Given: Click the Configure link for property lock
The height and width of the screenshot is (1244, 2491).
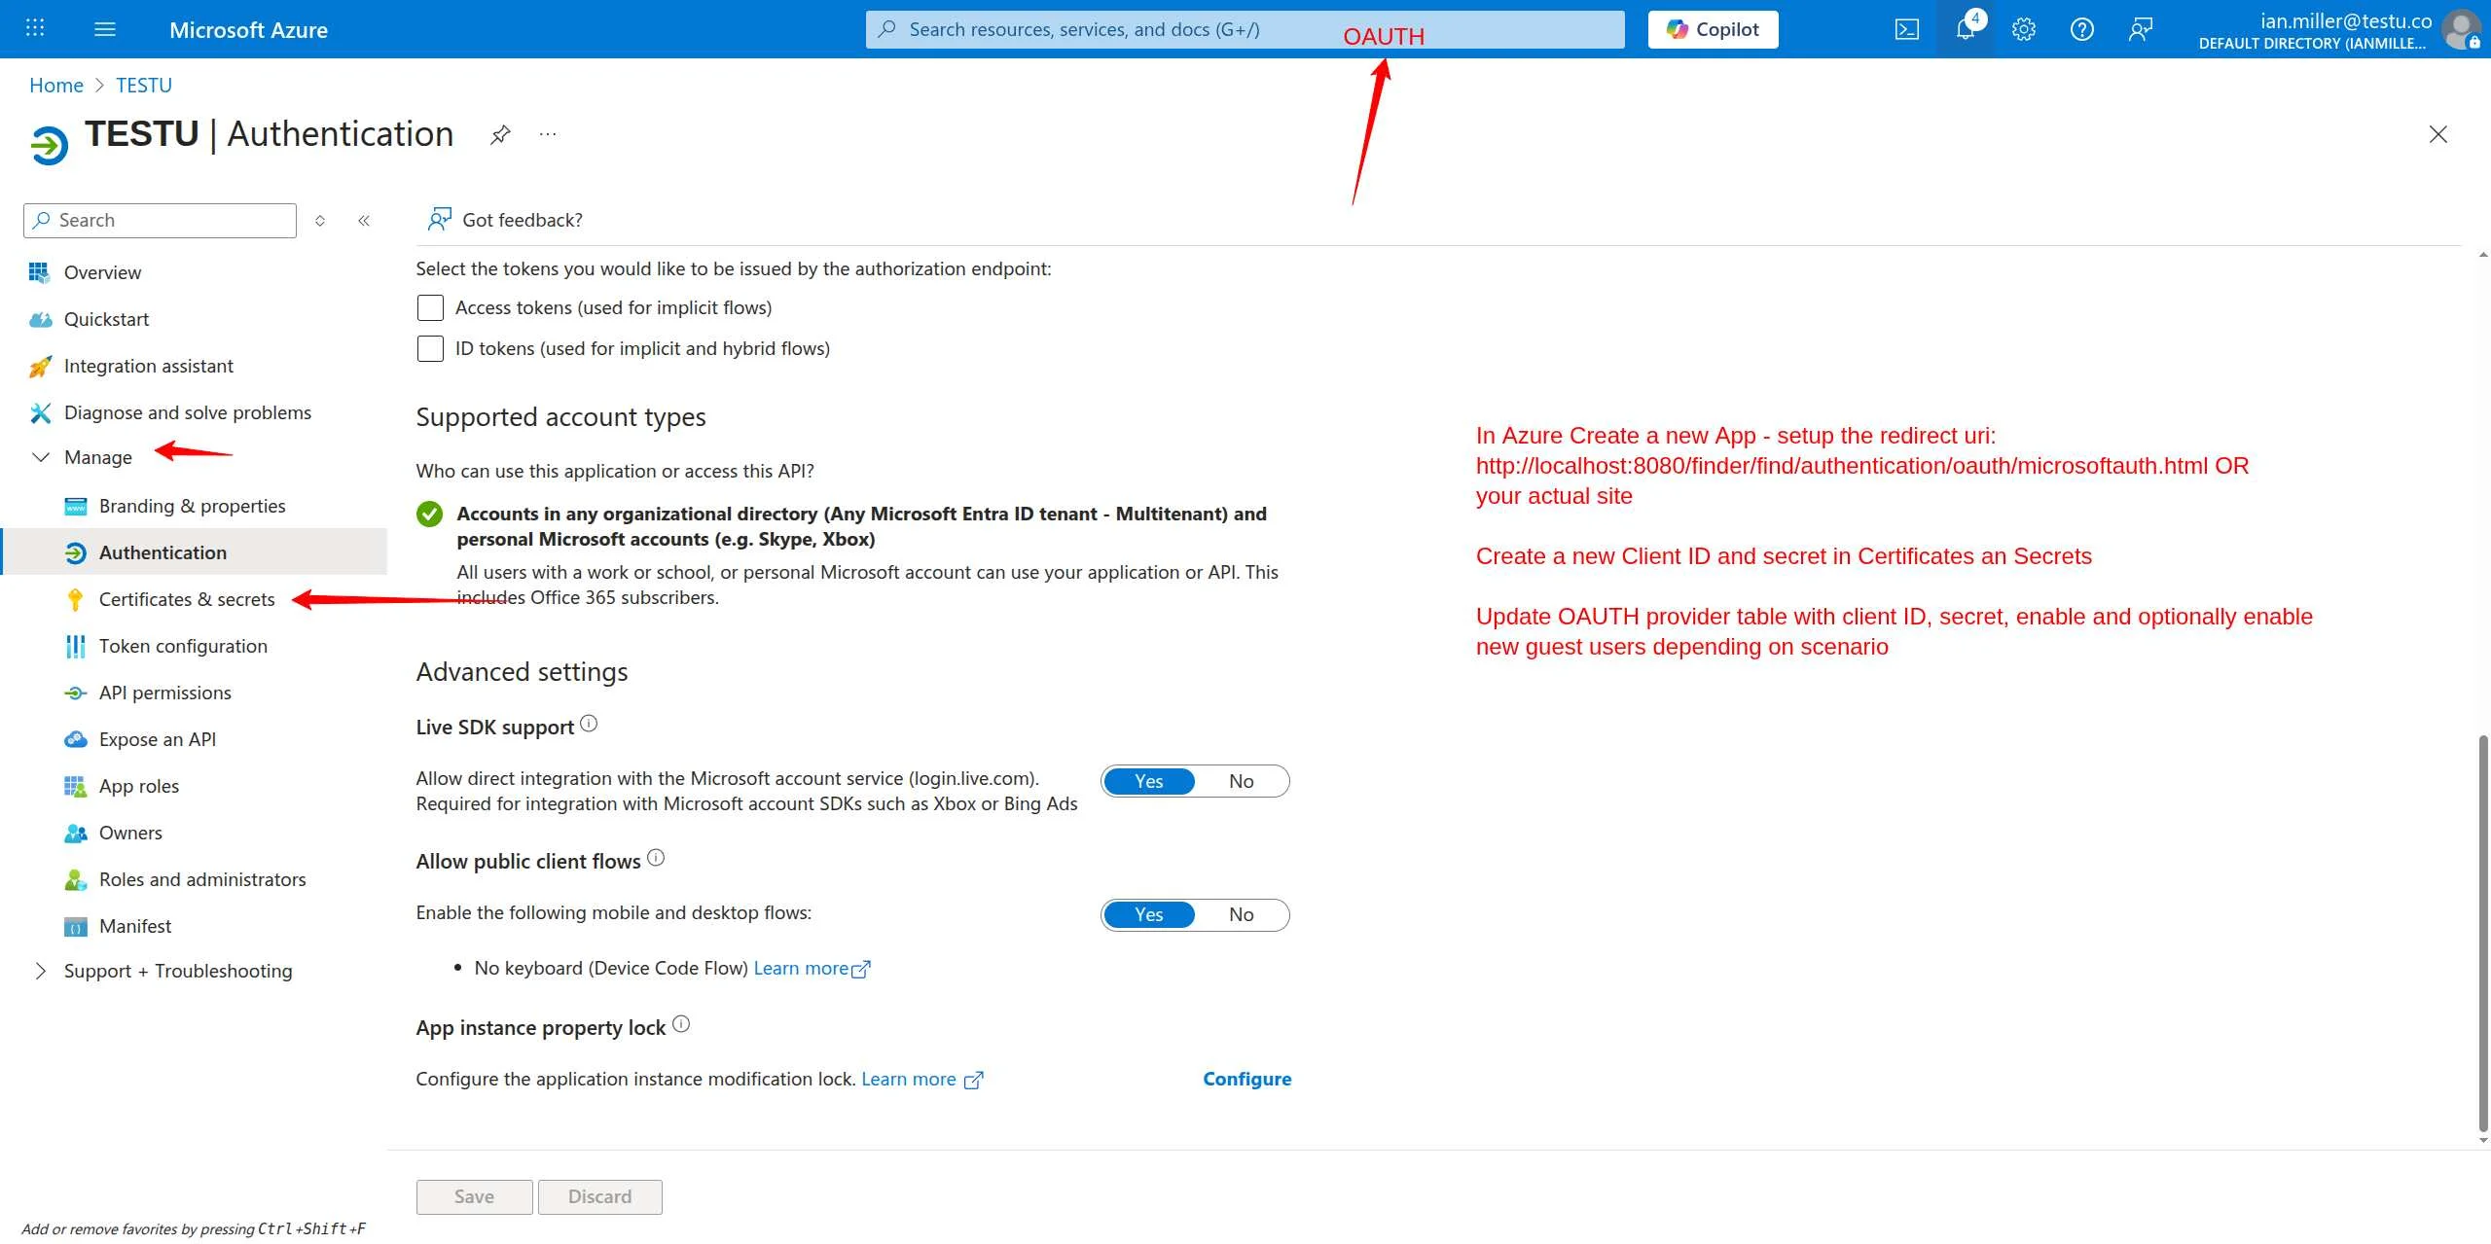Looking at the screenshot, I should coord(1246,1079).
